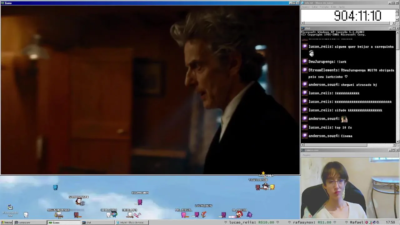Click the webcam feed in camera.exe
Image resolution: width=400 pixels, height=225 pixels.
(x=350, y=187)
